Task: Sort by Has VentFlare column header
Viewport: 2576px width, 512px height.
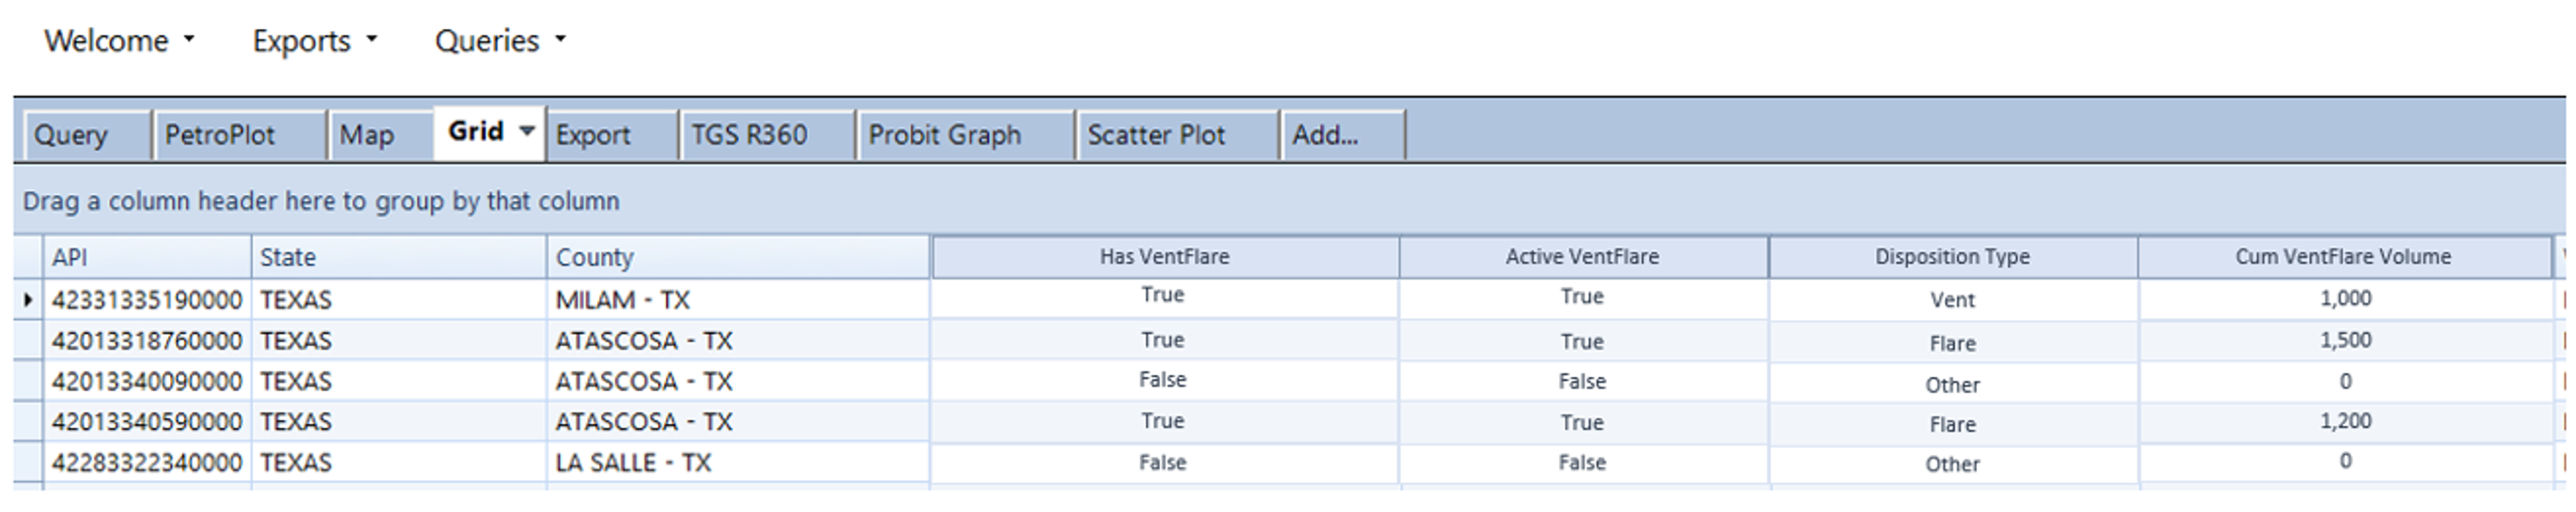Action: (1165, 257)
